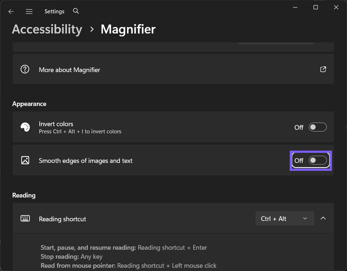
Task: Close the Settings window
Action: (x=336, y=7)
